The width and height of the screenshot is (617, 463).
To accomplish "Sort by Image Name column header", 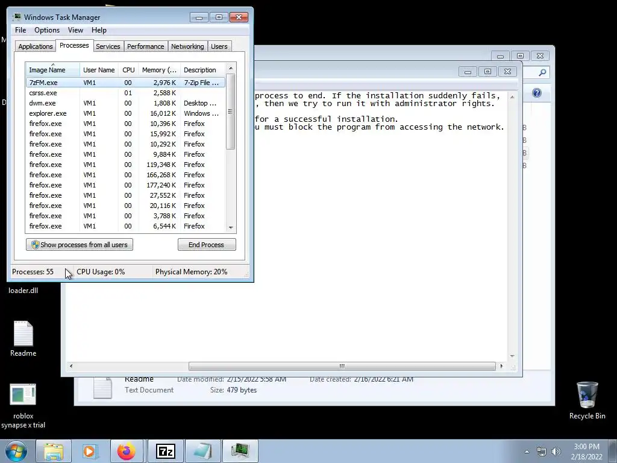I will 53,70.
